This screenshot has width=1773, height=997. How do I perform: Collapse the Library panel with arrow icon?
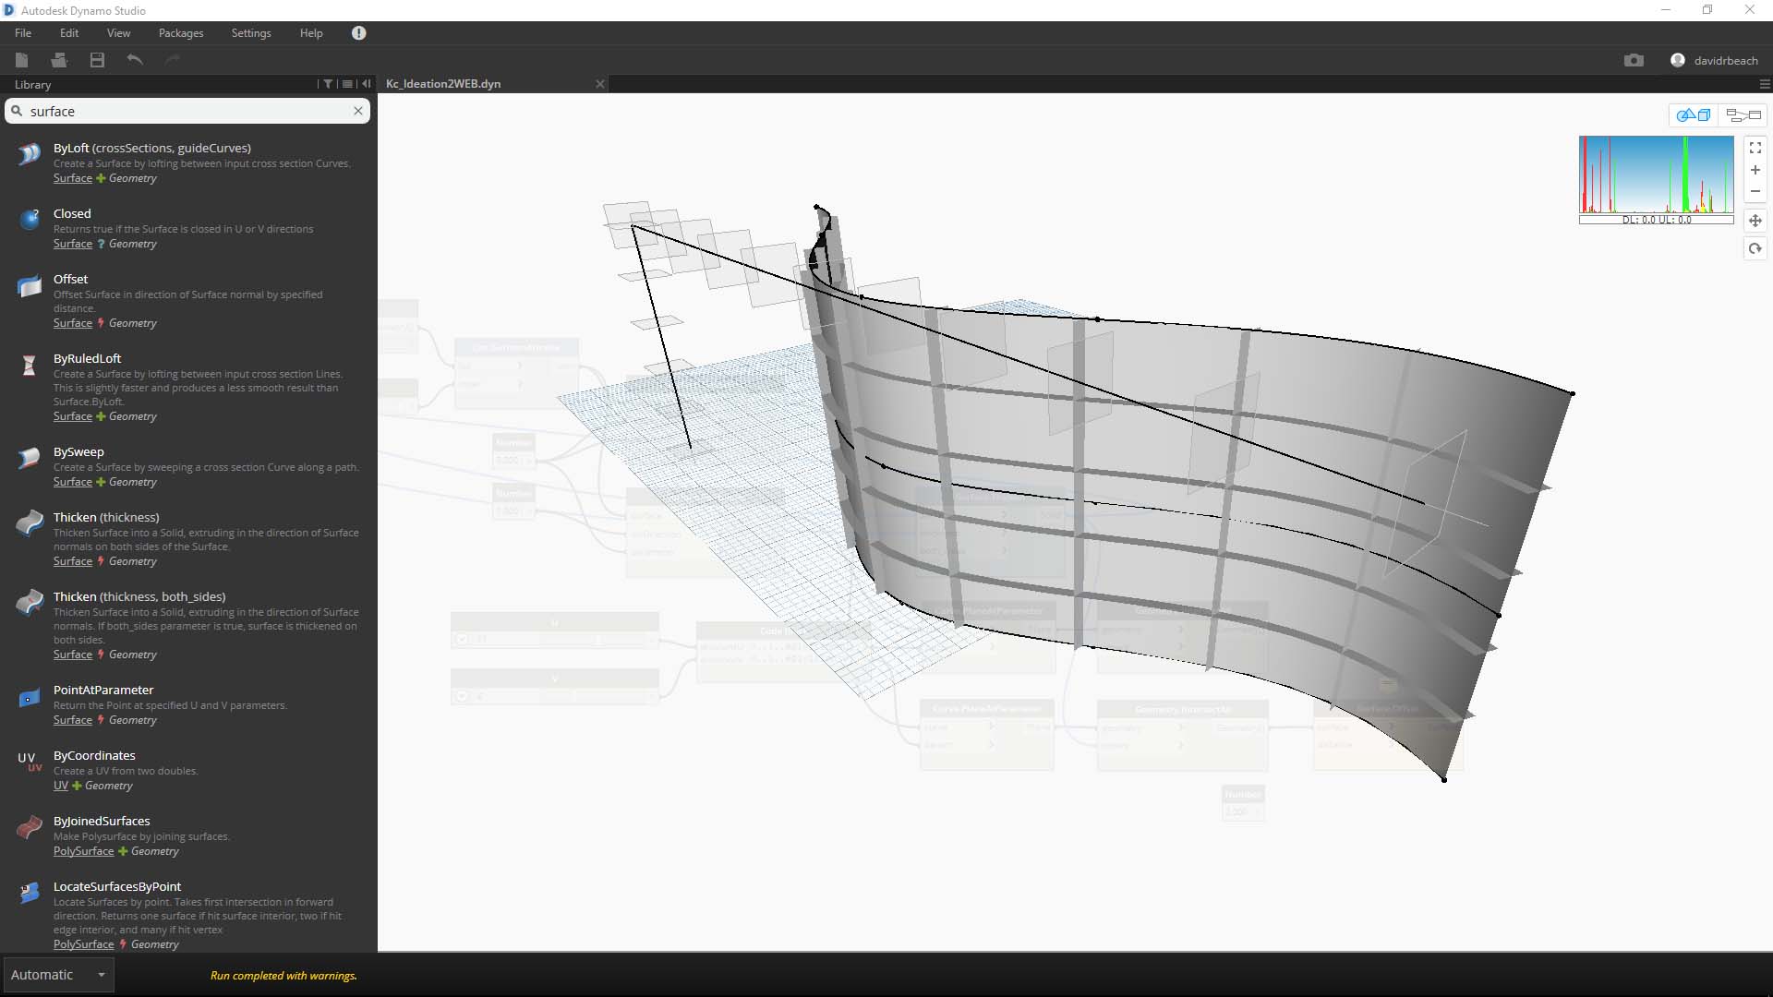[367, 84]
